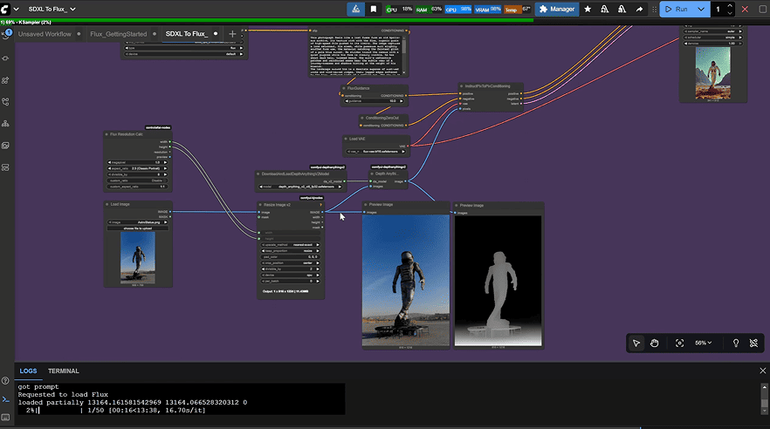Viewport: 770px width, 429px height.
Task: Open the 56% zoom level dropdown
Action: point(704,344)
